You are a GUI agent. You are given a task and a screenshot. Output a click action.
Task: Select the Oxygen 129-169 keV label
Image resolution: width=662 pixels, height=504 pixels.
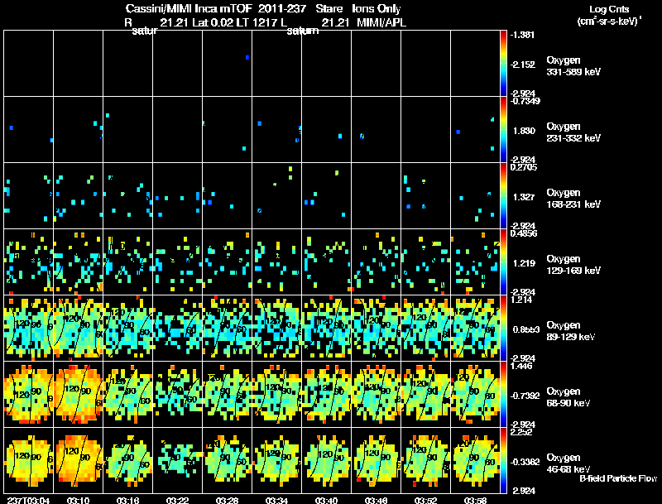[573, 265]
